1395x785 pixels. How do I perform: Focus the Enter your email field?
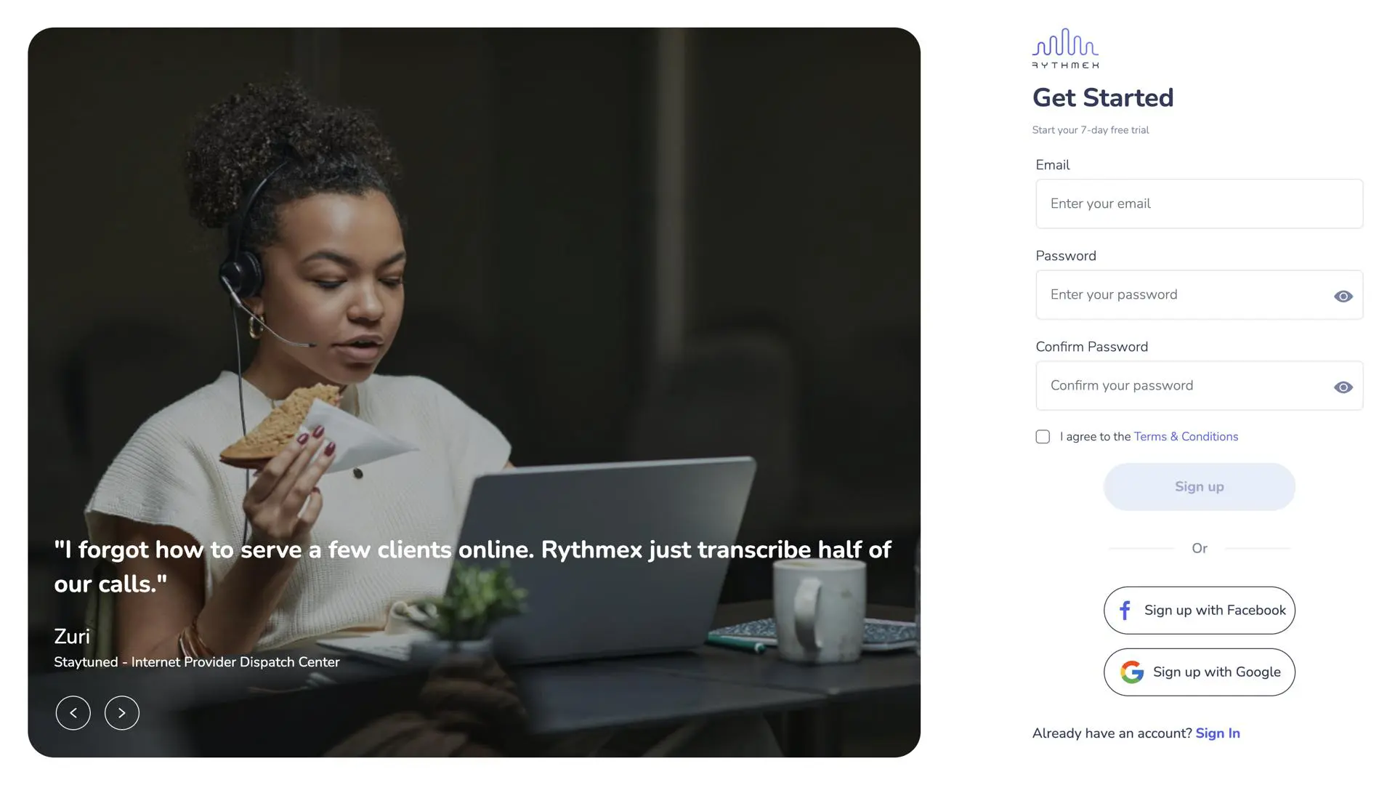[x=1199, y=204]
